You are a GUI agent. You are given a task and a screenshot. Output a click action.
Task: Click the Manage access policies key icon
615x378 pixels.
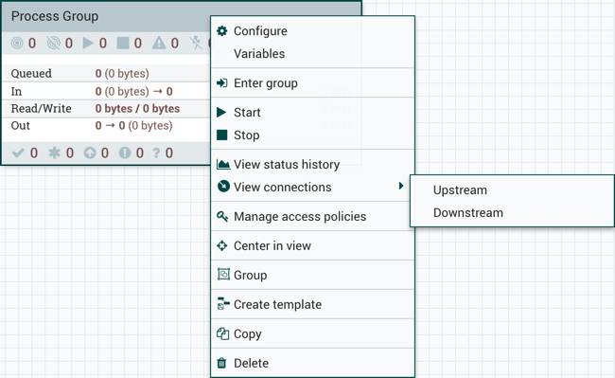pos(222,216)
